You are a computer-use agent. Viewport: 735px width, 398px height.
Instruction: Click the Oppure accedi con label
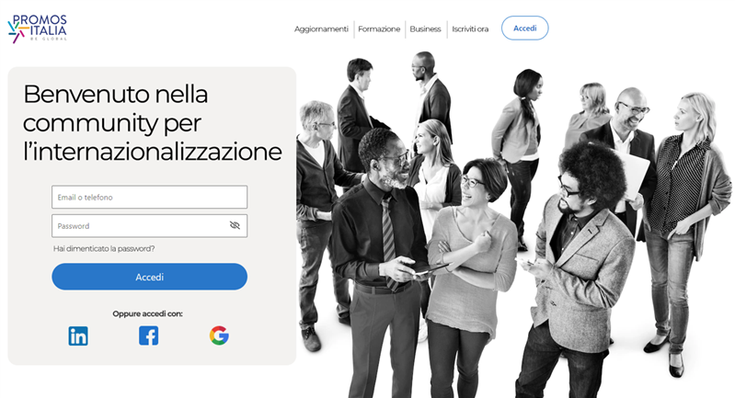tap(148, 313)
